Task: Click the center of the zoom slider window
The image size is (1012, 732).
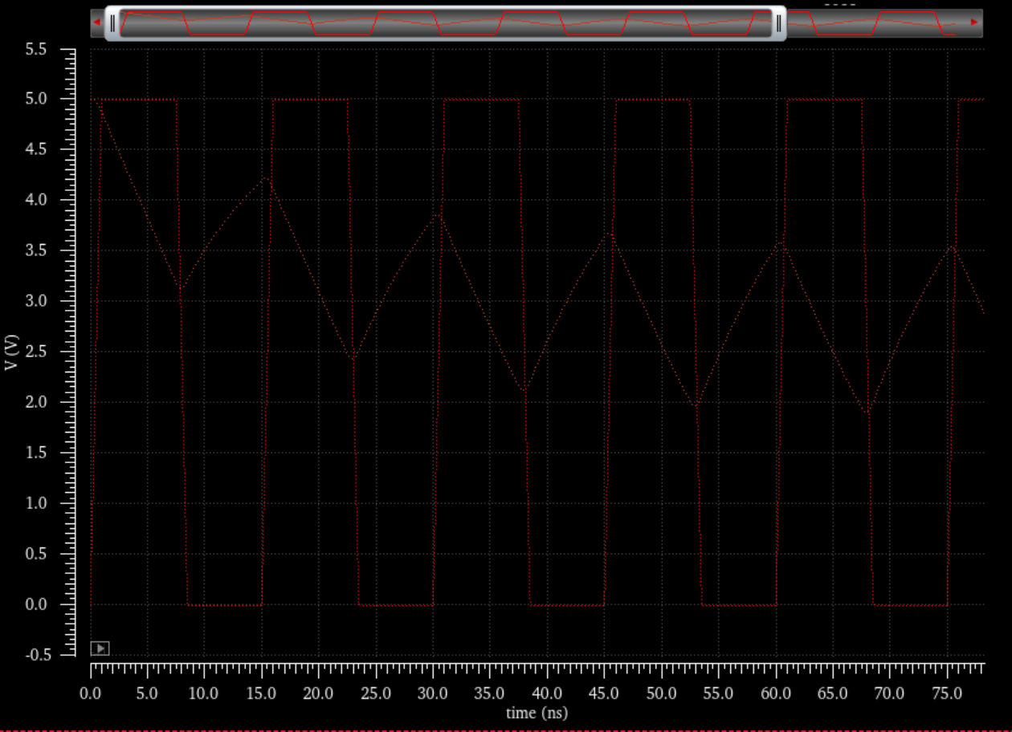Action: point(446,23)
